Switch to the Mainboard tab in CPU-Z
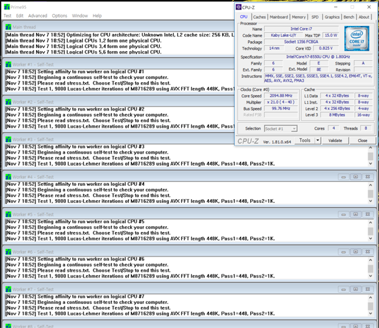This screenshot has height=328, width=379. [x=279, y=17]
